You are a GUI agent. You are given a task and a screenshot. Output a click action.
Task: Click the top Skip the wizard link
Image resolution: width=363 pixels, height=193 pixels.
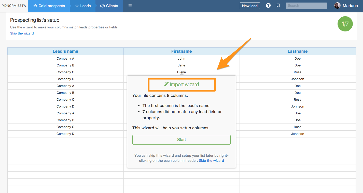click(22, 33)
